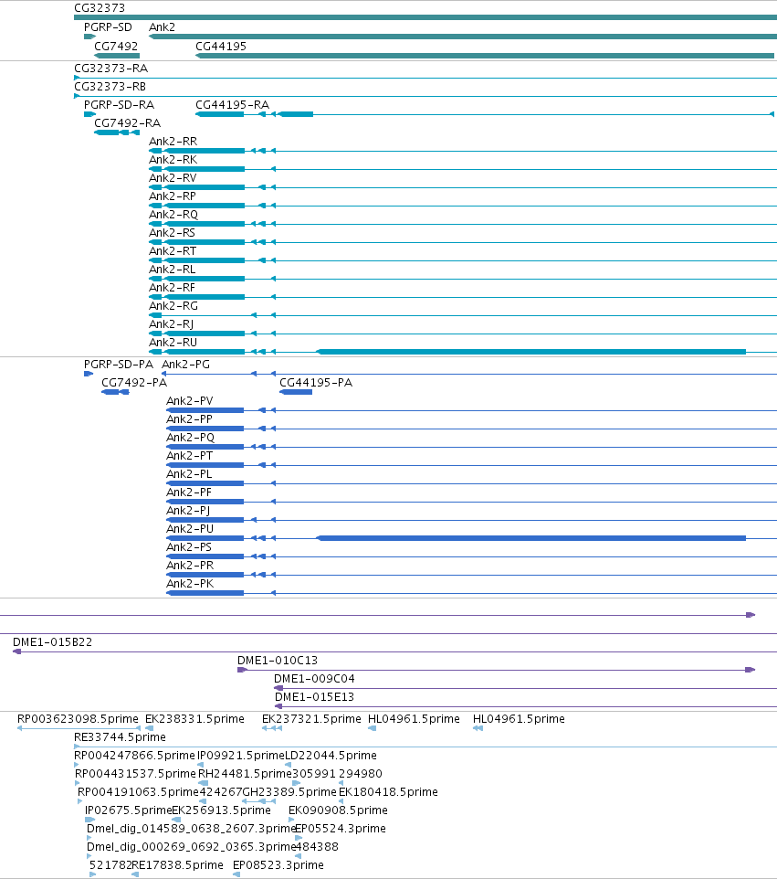Image resolution: width=777 pixels, height=879 pixels.
Task: Select the Ank2-PR protein label
Action: pos(190,566)
